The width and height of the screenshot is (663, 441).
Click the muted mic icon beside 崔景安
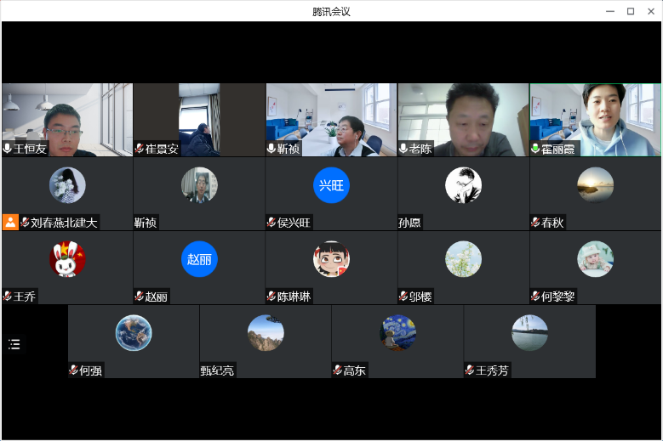[140, 149]
